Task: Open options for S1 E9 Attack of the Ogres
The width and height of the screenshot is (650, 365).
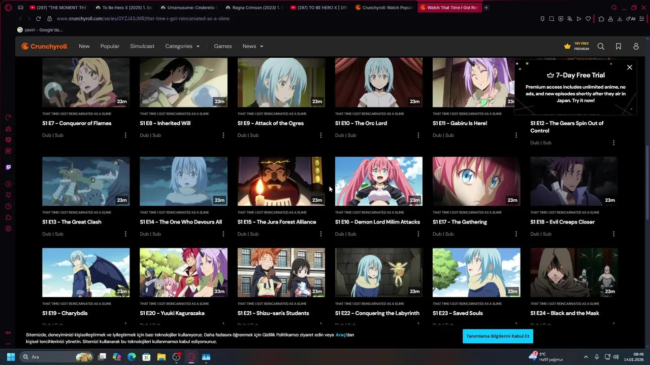Action: (x=320, y=135)
